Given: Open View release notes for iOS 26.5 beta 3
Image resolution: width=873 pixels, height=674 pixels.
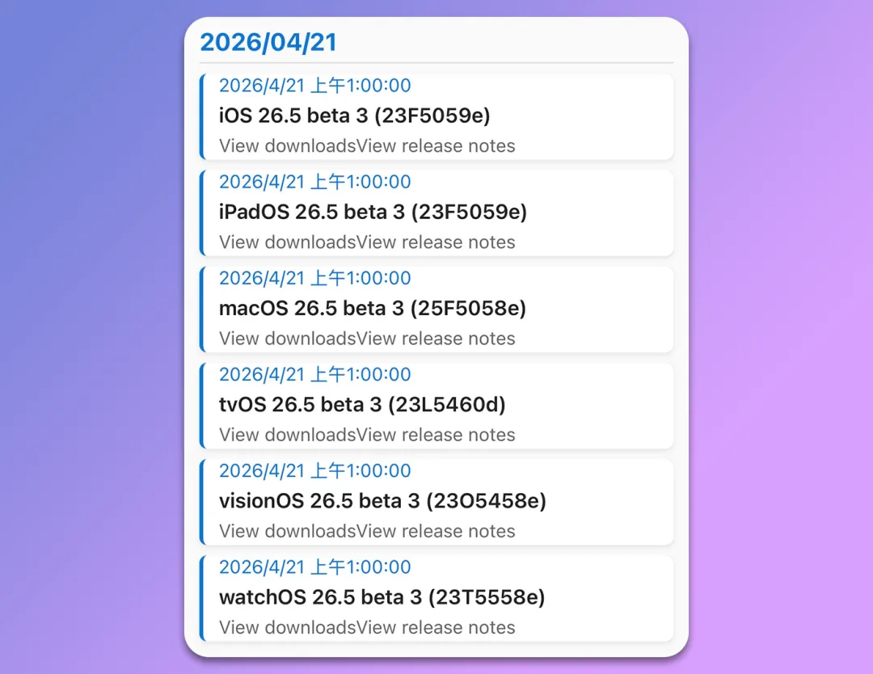Looking at the screenshot, I should click(x=436, y=145).
